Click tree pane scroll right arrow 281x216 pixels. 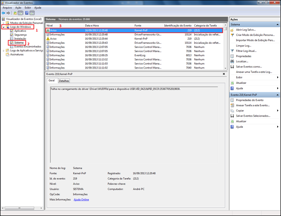41,208
